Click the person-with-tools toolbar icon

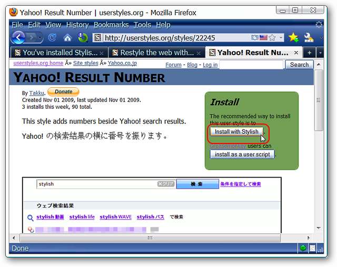click(x=309, y=37)
